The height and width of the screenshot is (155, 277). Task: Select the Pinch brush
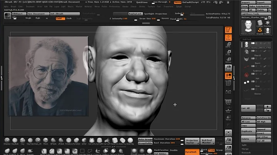pyautogui.click(x=45, y=141)
